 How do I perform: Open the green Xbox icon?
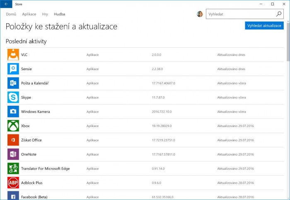pos(13,126)
